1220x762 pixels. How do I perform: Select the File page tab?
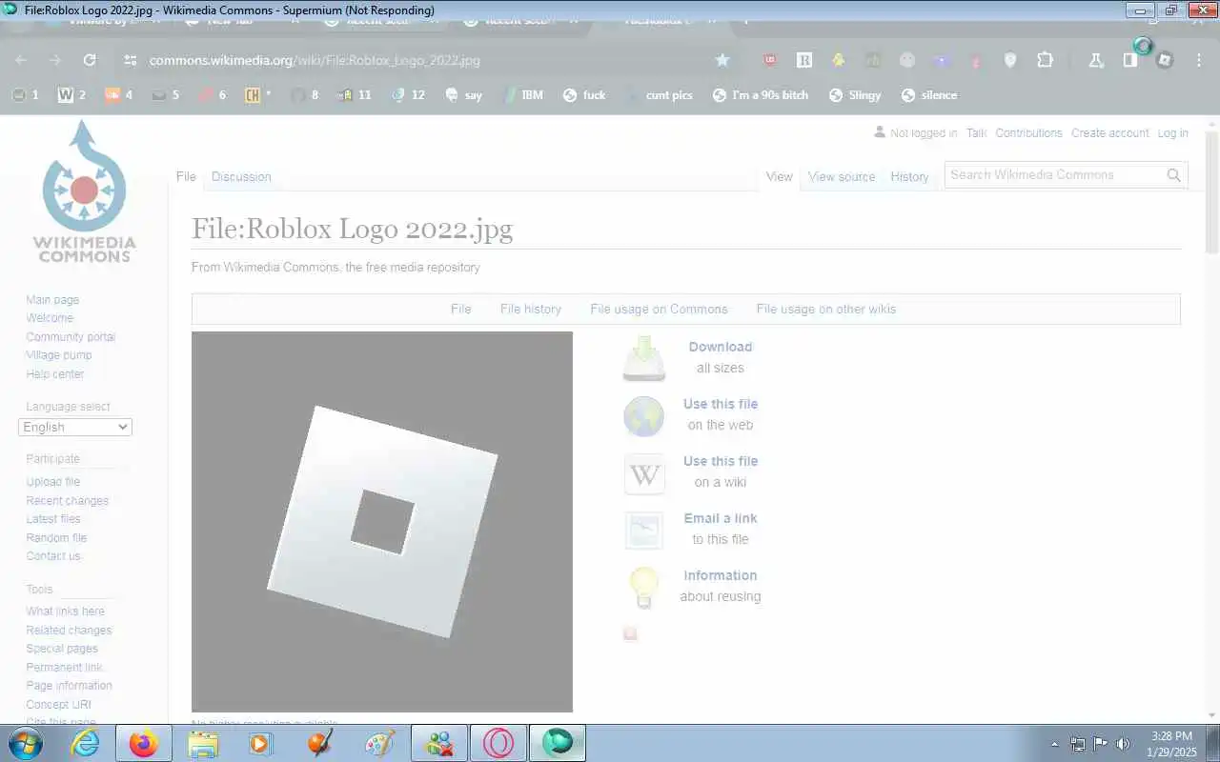tap(186, 176)
